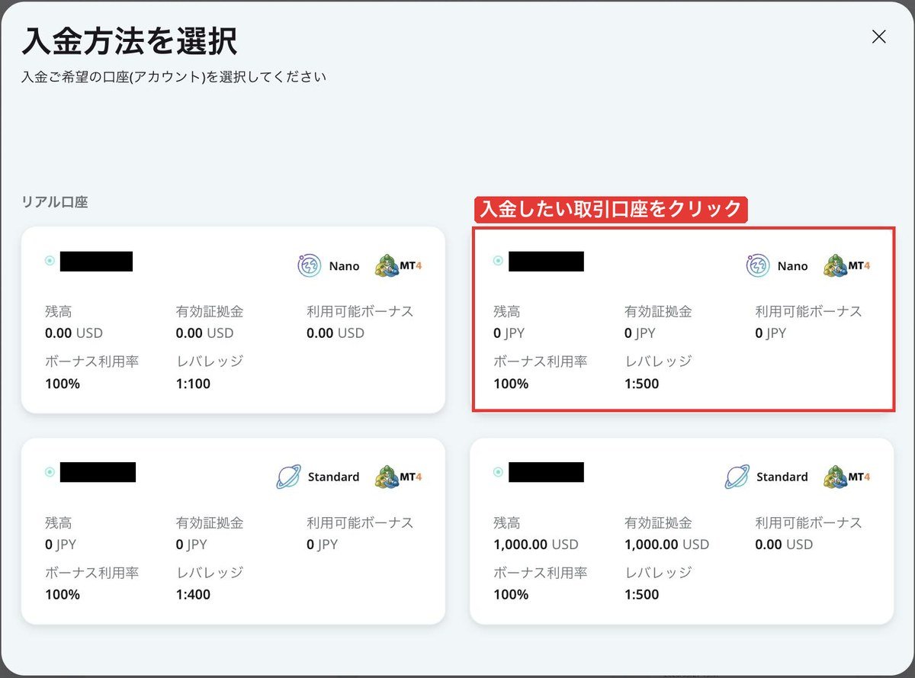The image size is (915, 678).
Task: Click the 1:100 leverage value
Action: click(x=193, y=384)
